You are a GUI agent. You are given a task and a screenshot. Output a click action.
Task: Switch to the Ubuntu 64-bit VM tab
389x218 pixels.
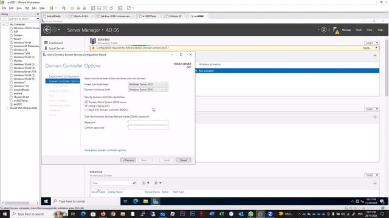coord(81,16)
